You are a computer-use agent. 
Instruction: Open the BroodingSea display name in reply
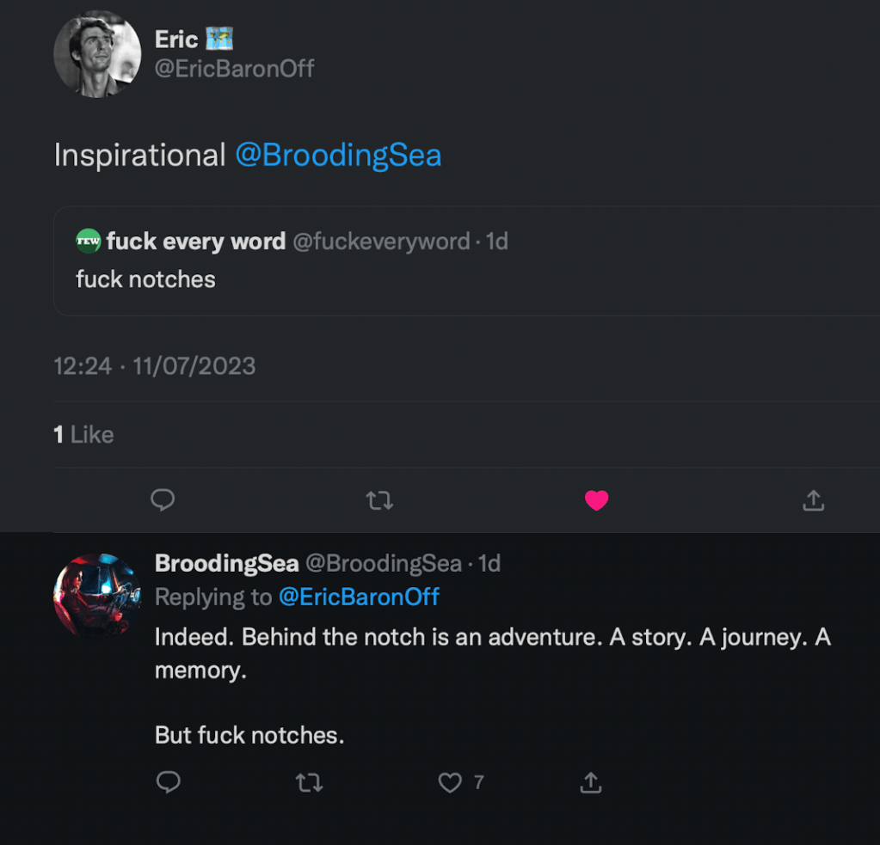point(226,564)
